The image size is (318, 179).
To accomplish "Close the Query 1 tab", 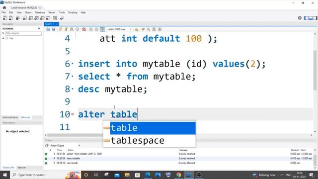I will (x=57, y=24).
